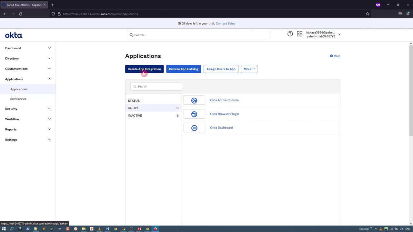Viewport: 413px width, 232px height.
Task: Click the Okta Admin Console app icon
Action: click(194, 101)
